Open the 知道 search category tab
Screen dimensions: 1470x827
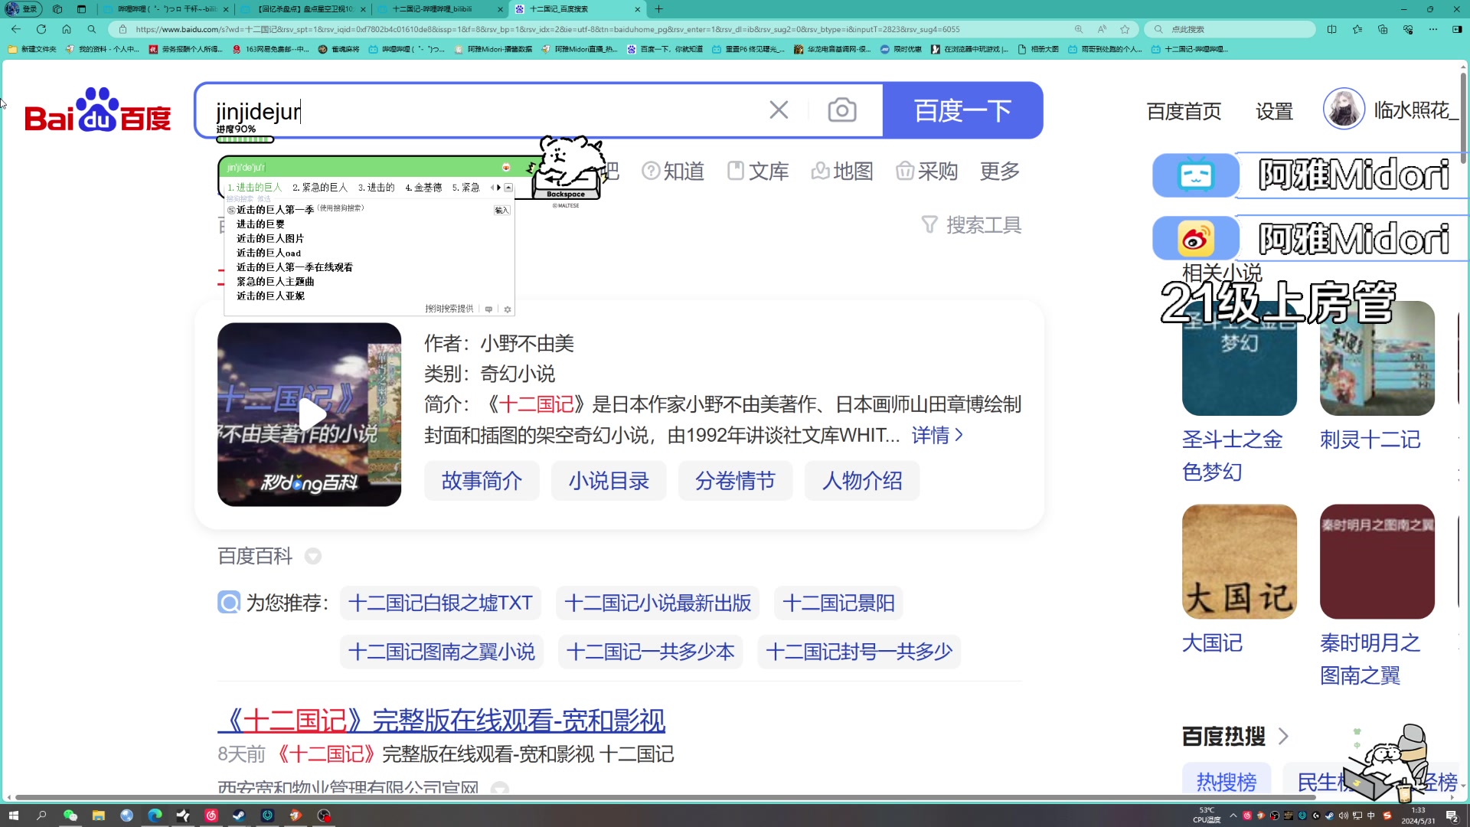coord(673,171)
